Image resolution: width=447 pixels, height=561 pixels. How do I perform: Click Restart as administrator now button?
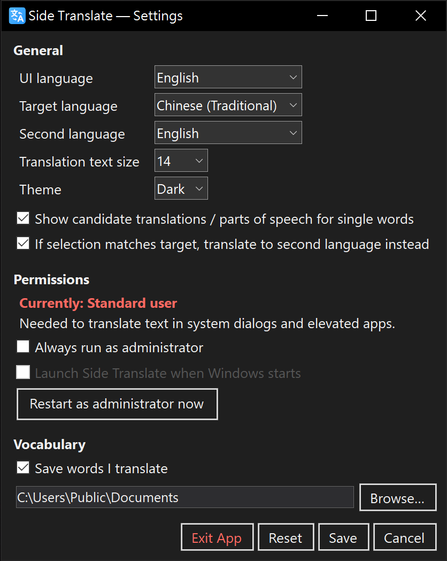pos(117,404)
